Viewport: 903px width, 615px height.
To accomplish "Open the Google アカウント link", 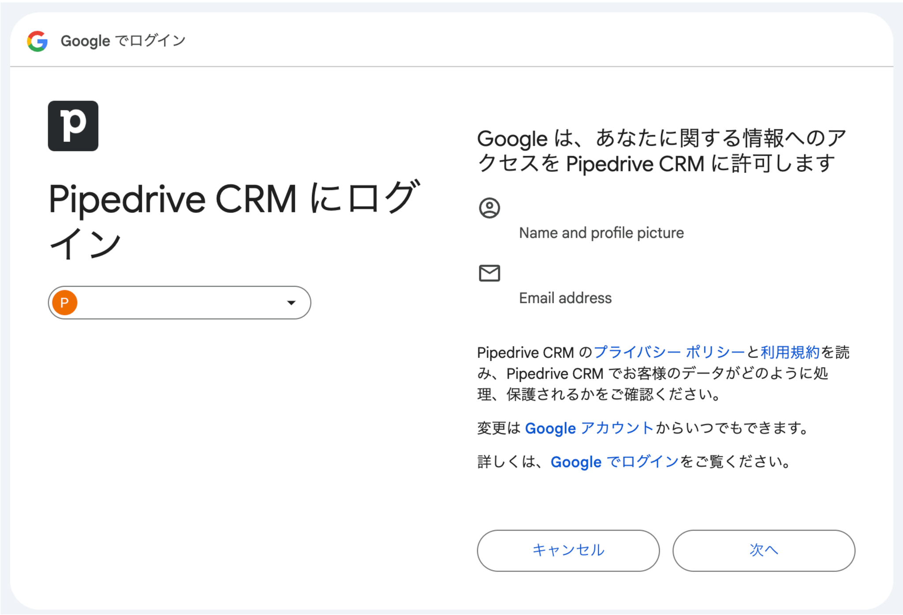I will tap(589, 428).
